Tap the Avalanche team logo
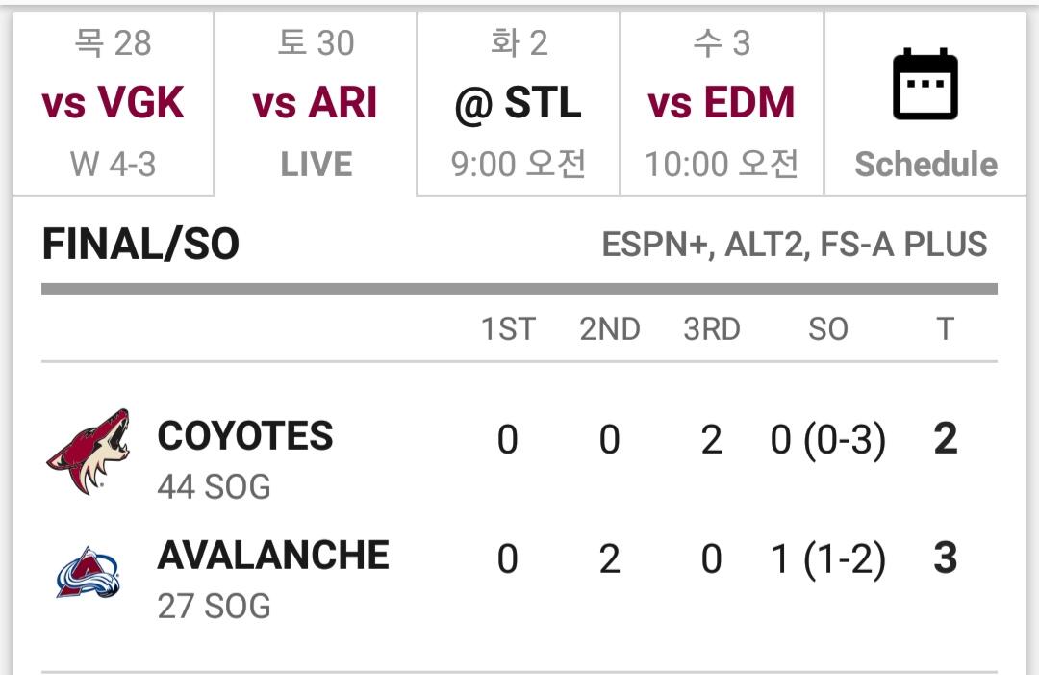 [x=88, y=574]
